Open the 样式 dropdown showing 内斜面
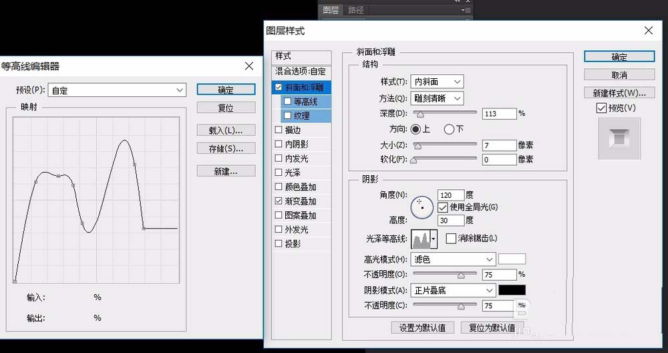This screenshot has width=668, height=353. (437, 82)
